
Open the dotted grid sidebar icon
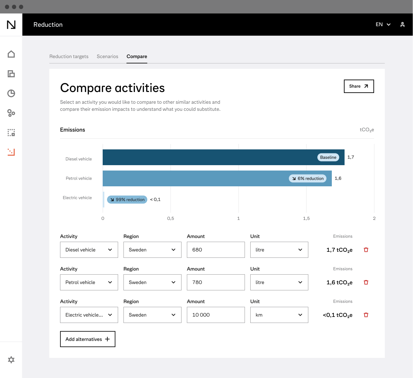[11, 133]
